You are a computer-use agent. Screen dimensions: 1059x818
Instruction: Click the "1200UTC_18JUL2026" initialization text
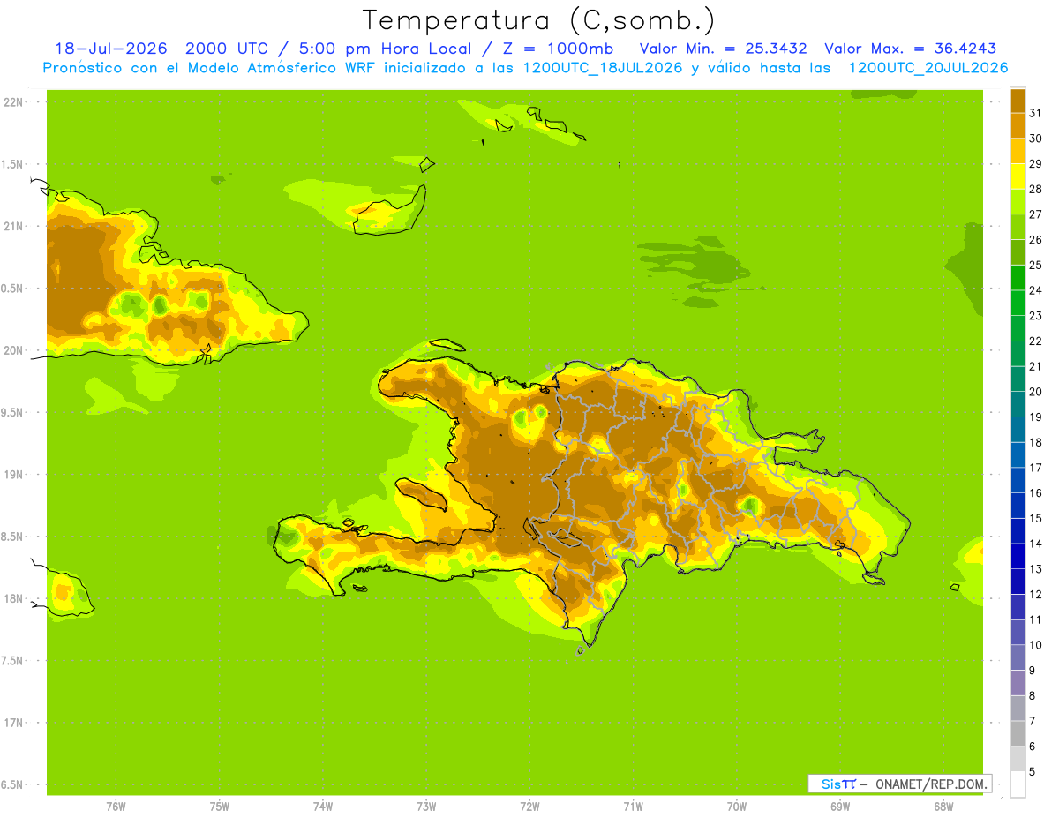[x=603, y=68]
